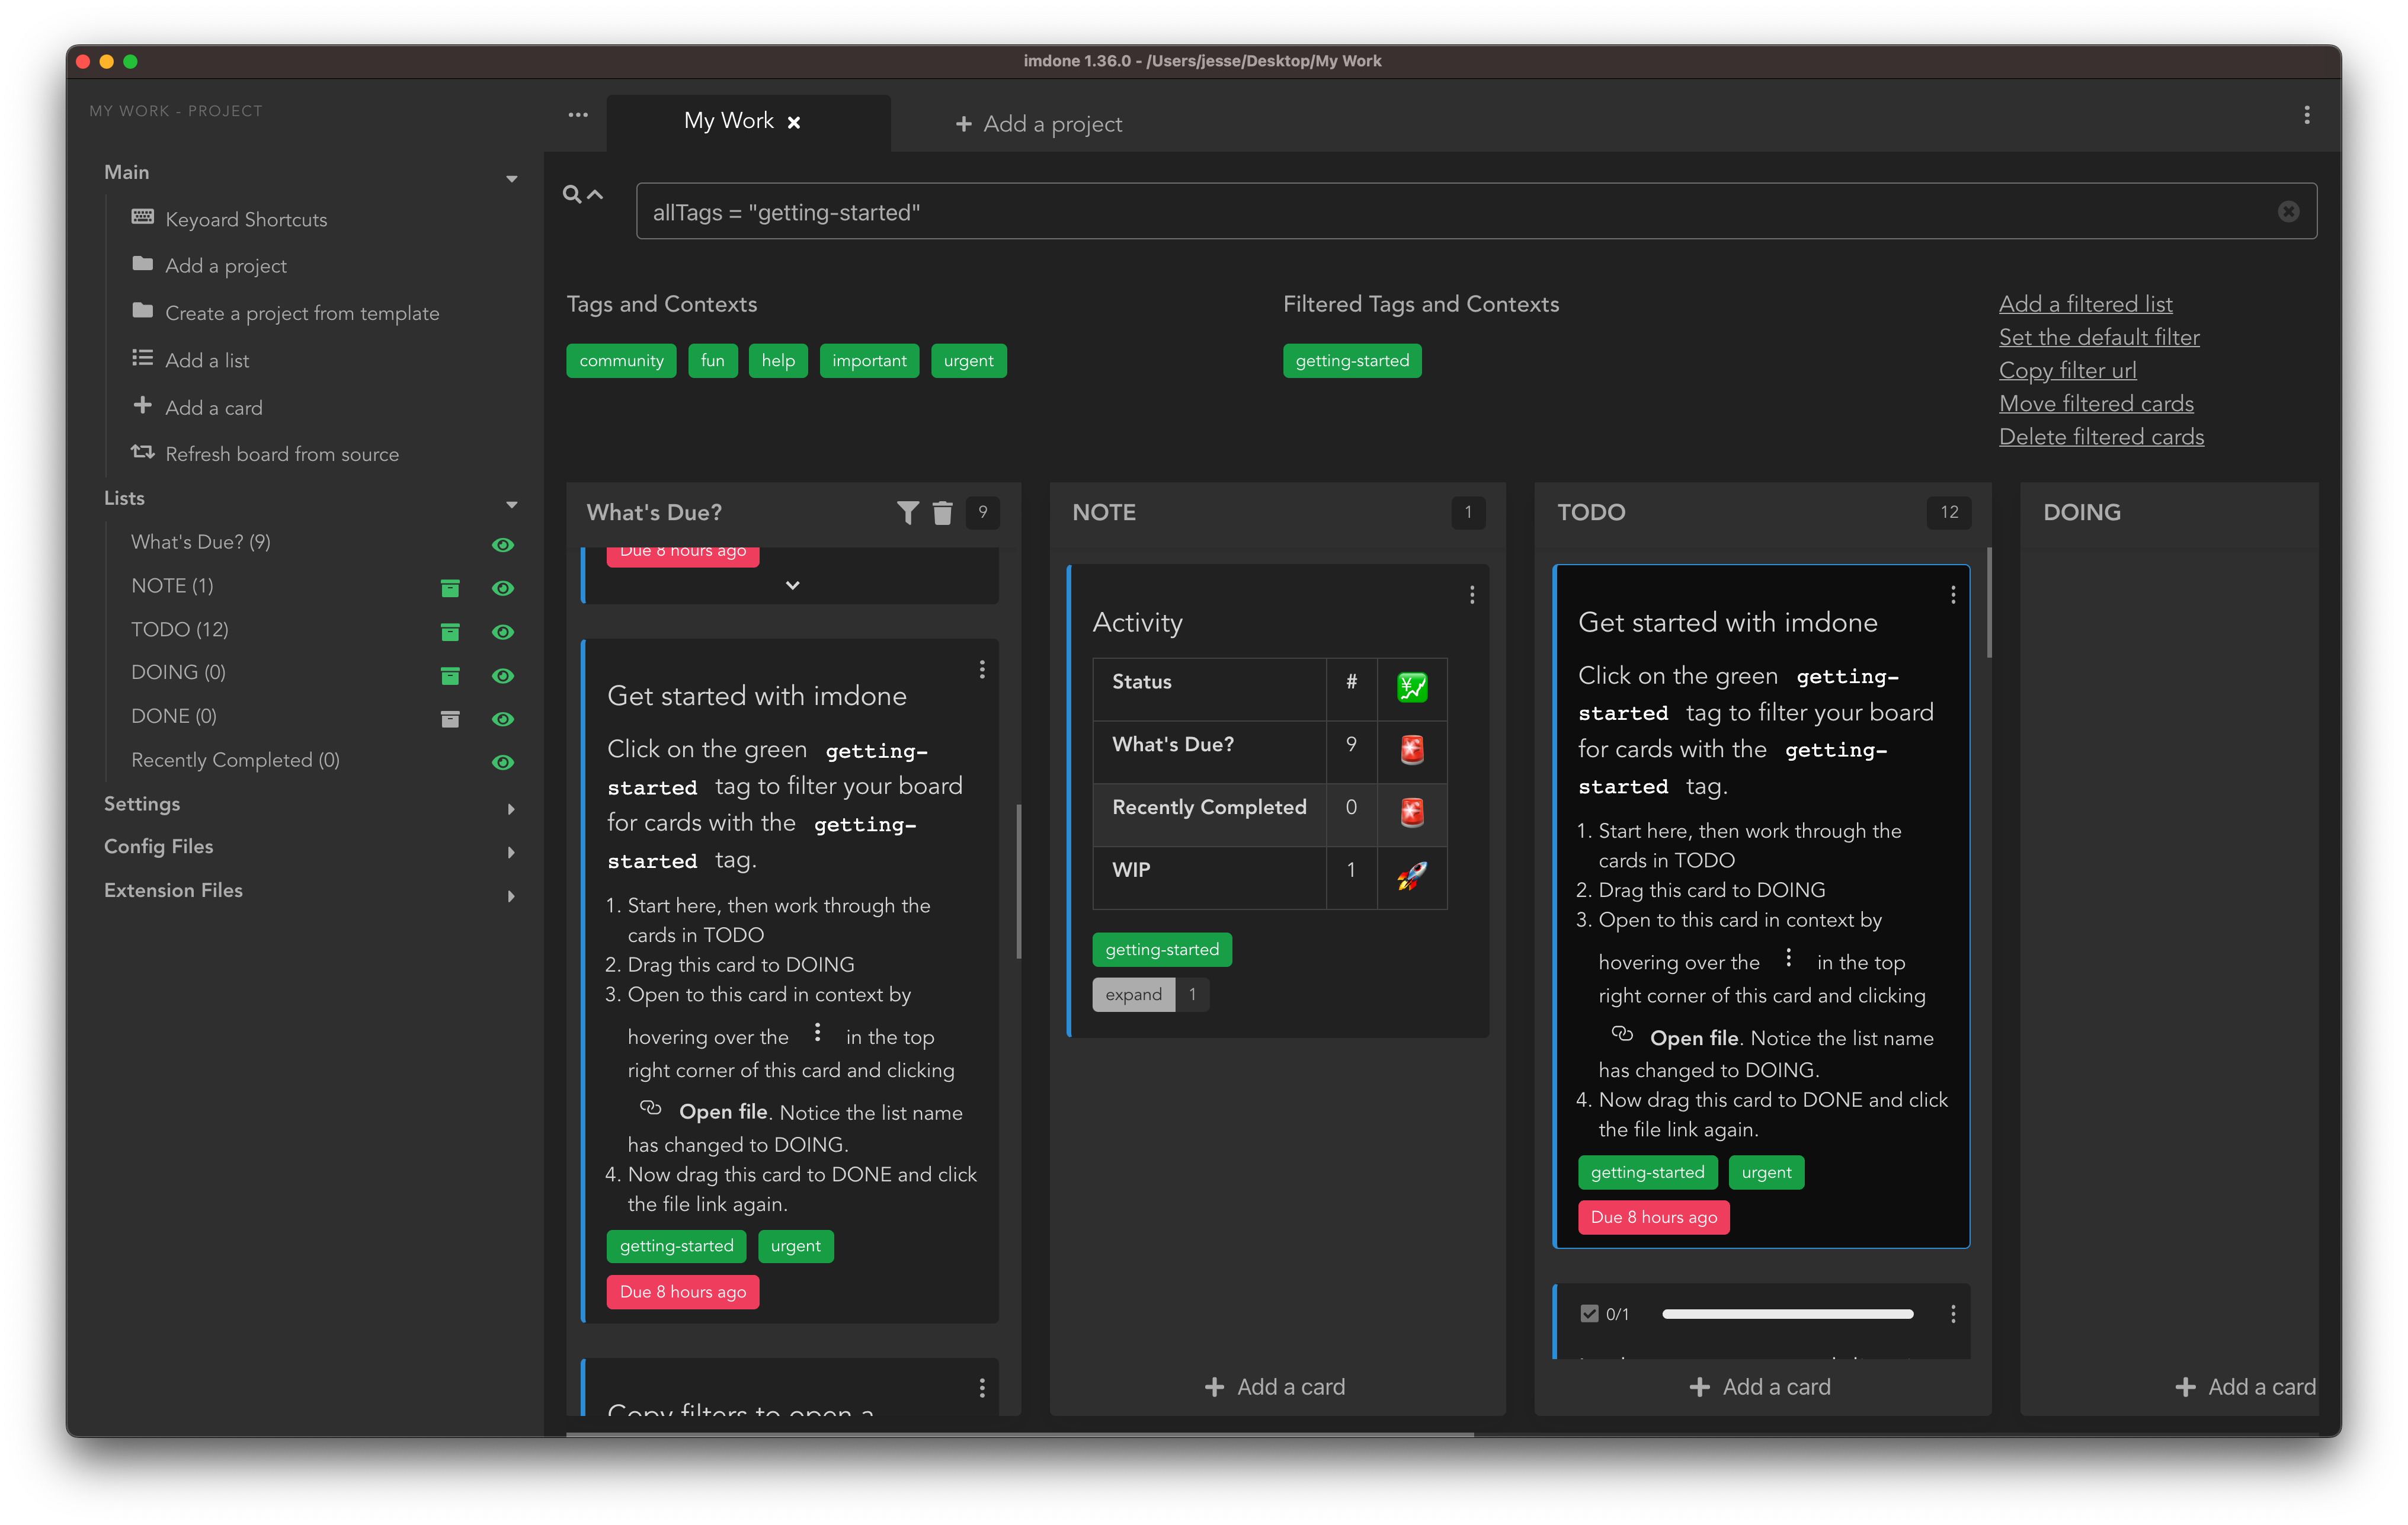2408x1525 pixels.
Task: Click Delete filtered cards link
Action: tap(2101, 436)
